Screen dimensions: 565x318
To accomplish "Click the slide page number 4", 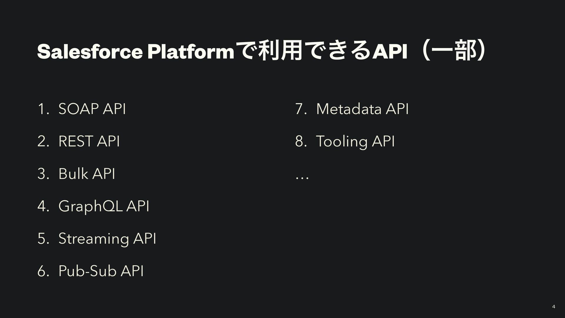I will (x=554, y=307).
